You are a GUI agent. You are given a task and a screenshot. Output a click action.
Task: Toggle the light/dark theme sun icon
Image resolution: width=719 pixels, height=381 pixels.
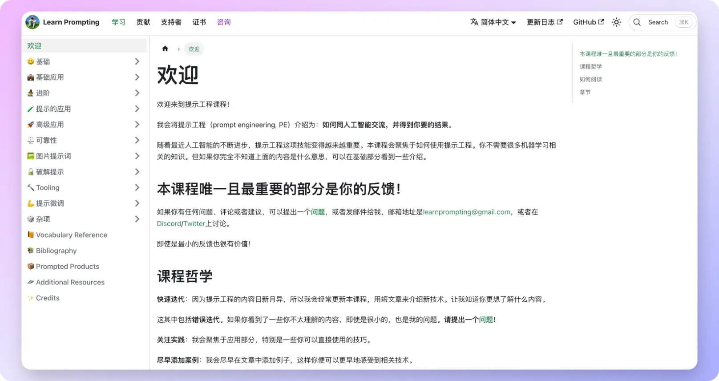(x=616, y=22)
